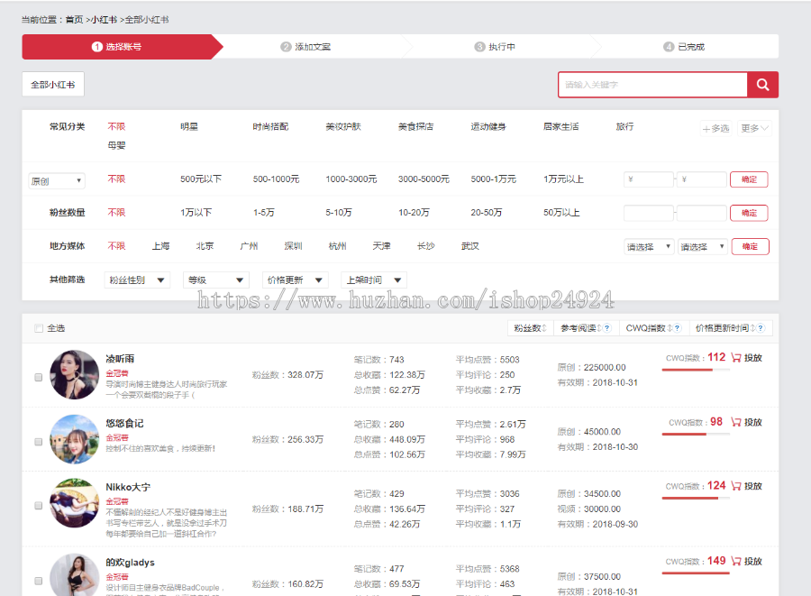The image size is (811, 596).
Task: Filter price by 500-1000元
Action: [x=276, y=179]
